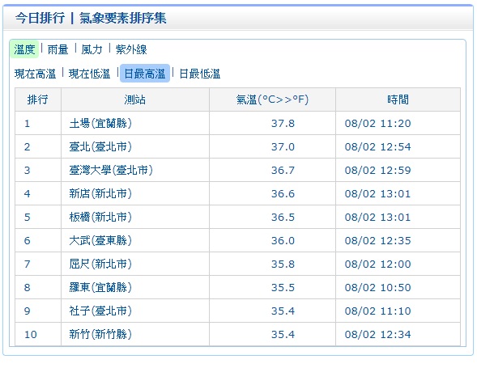Click the 測站 column header
477x368 pixels.
134,99
